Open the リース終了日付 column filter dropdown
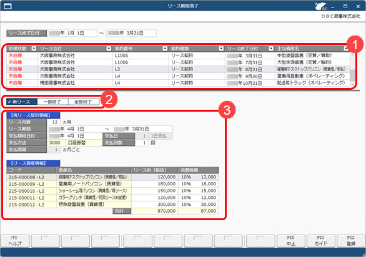The height and width of the screenshot is (257, 366). point(271,49)
